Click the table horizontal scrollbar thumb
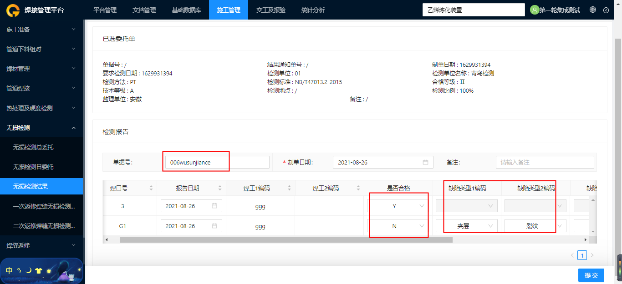 point(286,239)
